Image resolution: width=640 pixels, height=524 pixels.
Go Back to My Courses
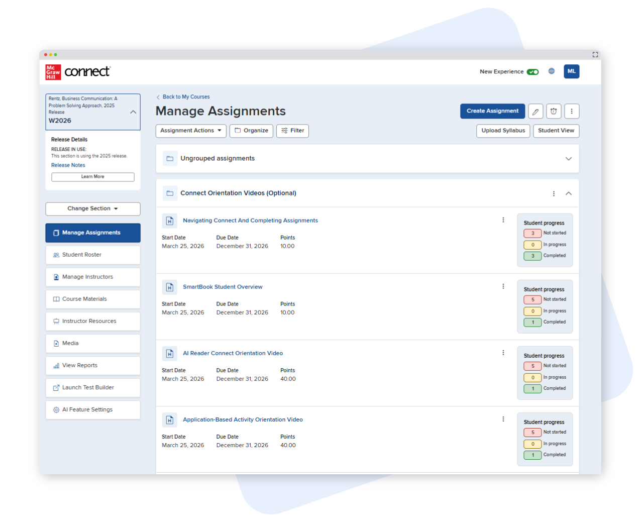(183, 97)
